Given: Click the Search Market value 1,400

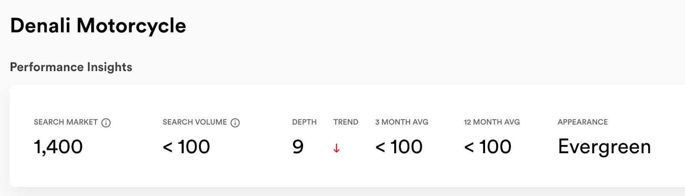Looking at the screenshot, I should [58, 147].
